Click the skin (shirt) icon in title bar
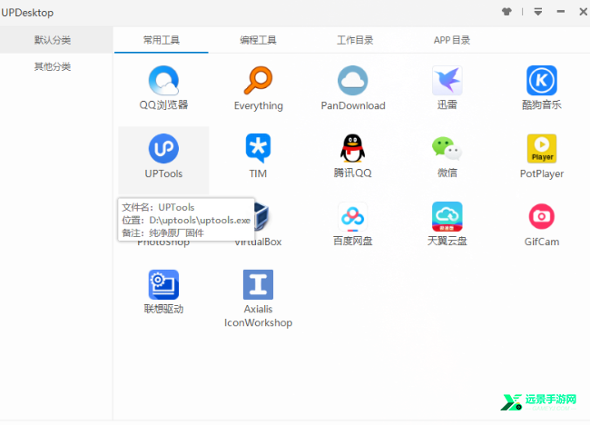 506,12
